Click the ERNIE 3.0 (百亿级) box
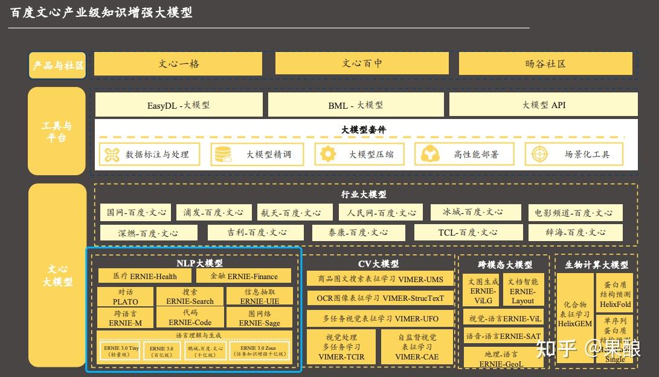The width and height of the screenshot is (659, 377). click(162, 351)
